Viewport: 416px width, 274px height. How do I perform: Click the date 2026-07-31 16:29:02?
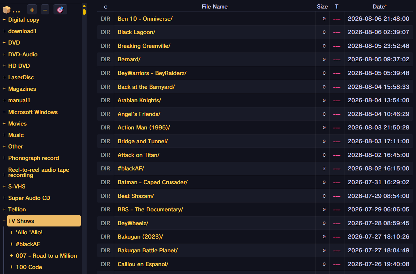[x=379, y=182]
